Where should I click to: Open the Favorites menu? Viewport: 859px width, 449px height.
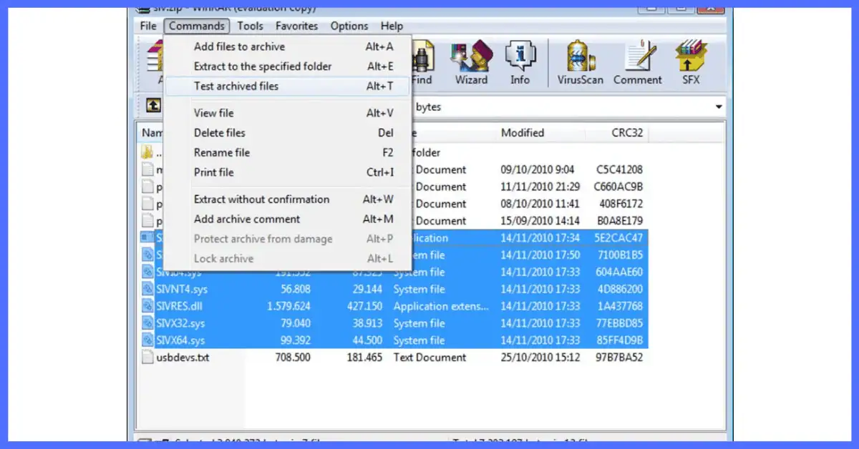[x=297, y=26]
